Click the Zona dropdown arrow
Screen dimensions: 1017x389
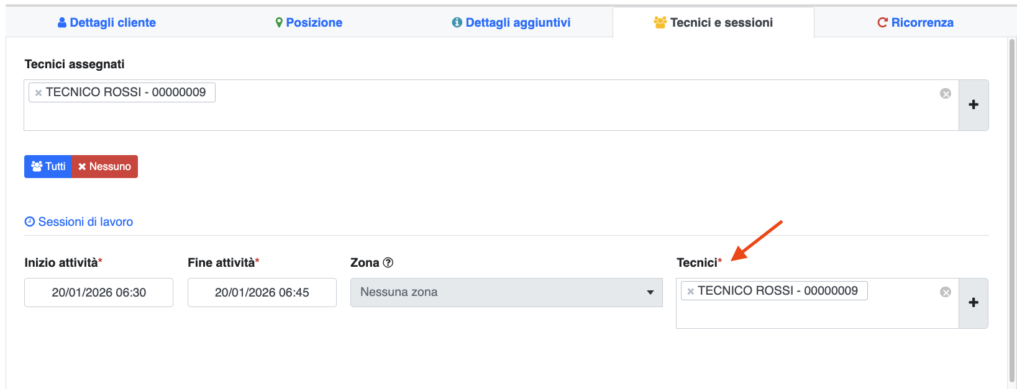click(650, 292)
